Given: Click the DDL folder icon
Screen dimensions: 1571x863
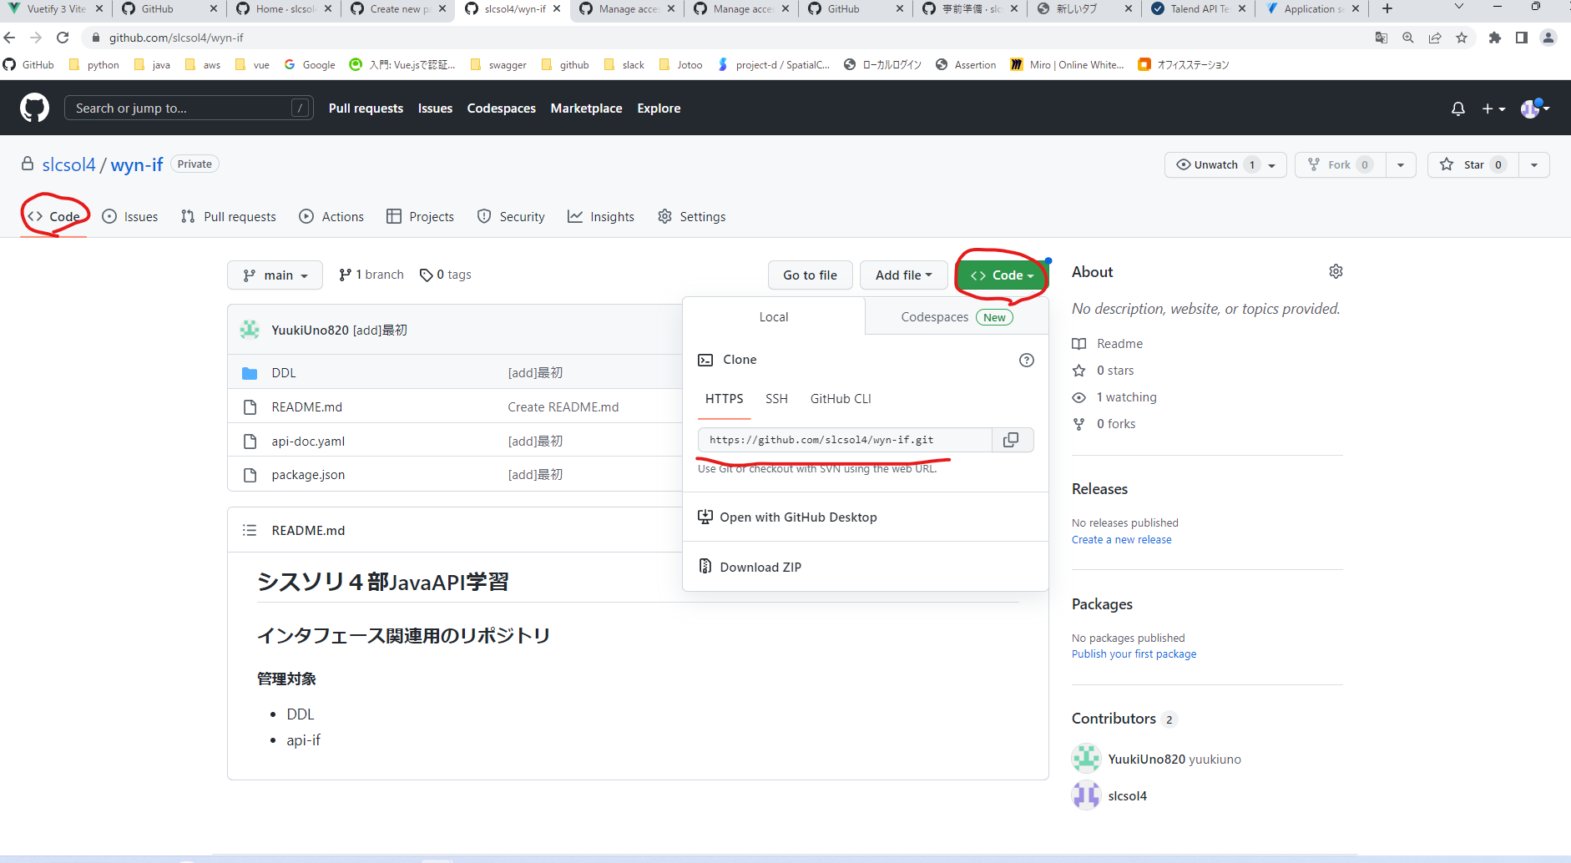Looking at the screenshot, I should tap(250, 373).
